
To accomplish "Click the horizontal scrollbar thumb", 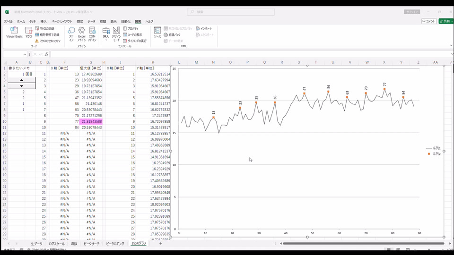I will [364, 244].
